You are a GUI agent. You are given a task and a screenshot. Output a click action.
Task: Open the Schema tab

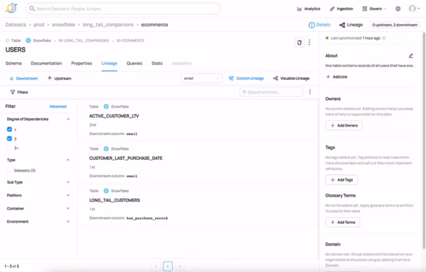click(13, 63)
